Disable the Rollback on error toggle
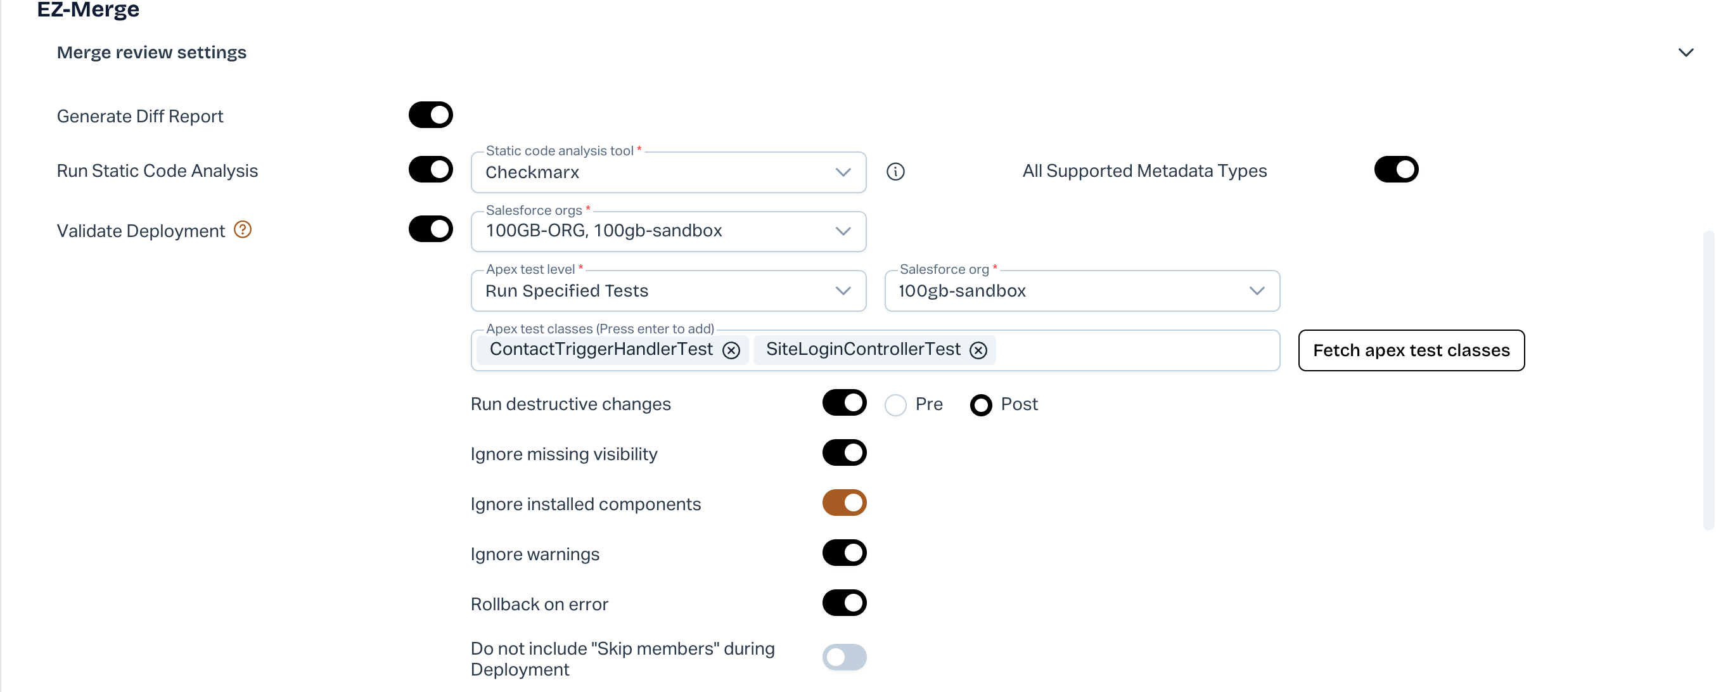The image size is (1716, 692). click(844, 603)
